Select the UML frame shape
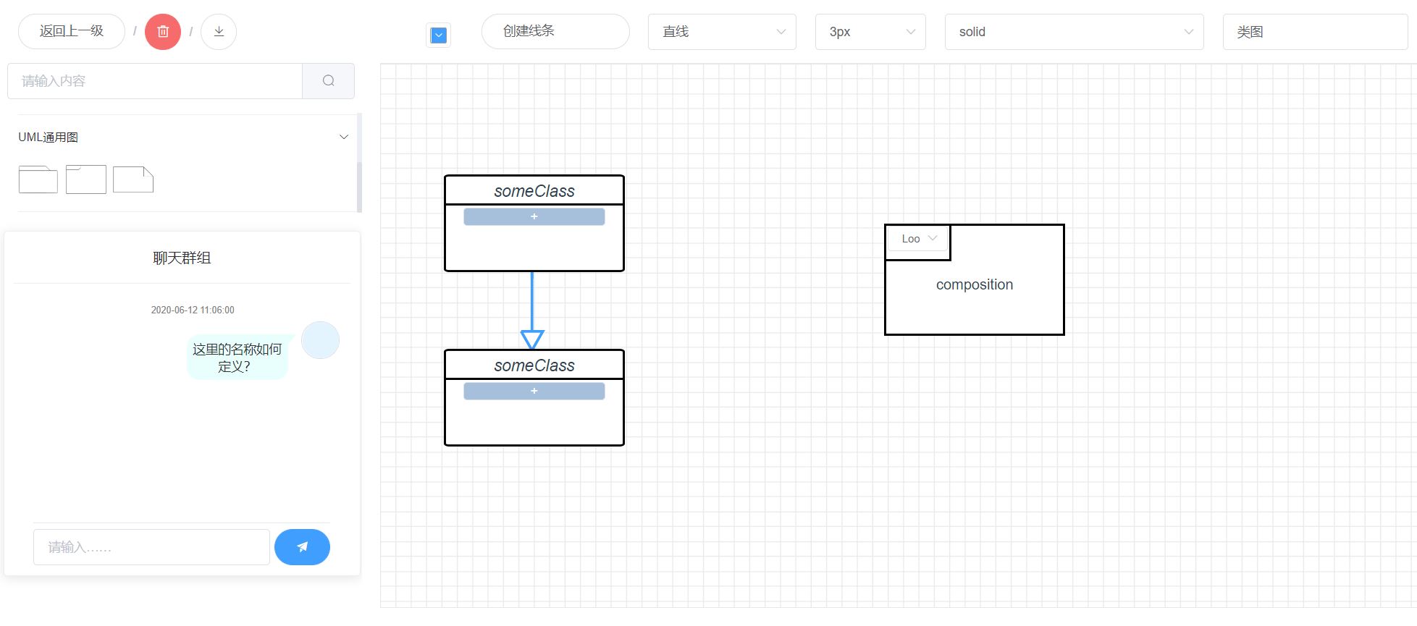Image resolution: width=1417 pixels, height=626 pixels. (86, 179)
